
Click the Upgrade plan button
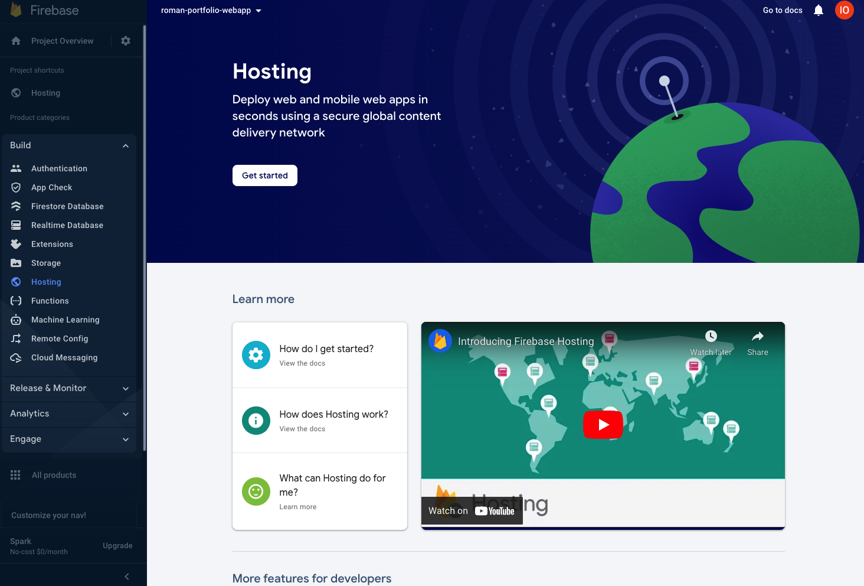point(117,546)
